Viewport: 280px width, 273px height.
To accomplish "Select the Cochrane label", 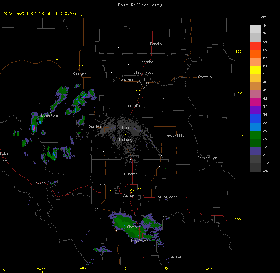I will pyautogui.click(x=105, y=184).
